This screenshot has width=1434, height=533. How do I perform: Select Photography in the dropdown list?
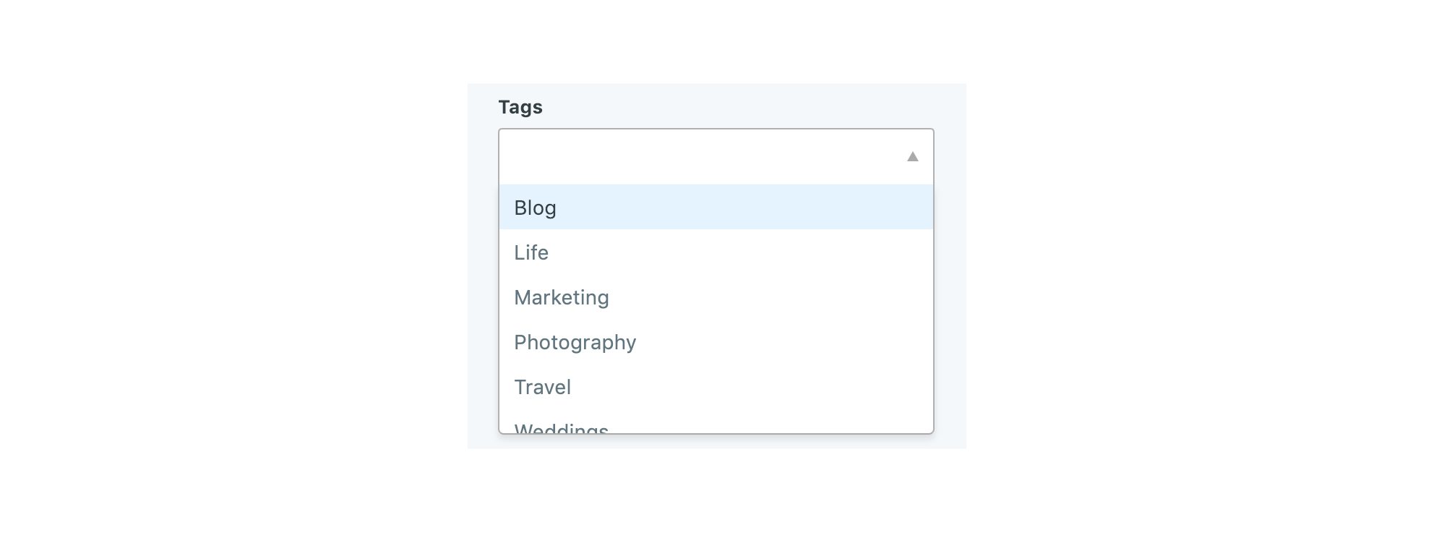pyautogui.click(x=575, y=342)
